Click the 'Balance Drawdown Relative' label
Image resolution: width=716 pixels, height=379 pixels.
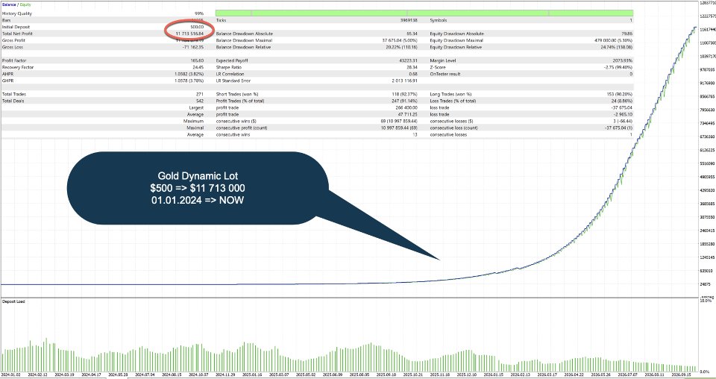[x=243, y=47]
